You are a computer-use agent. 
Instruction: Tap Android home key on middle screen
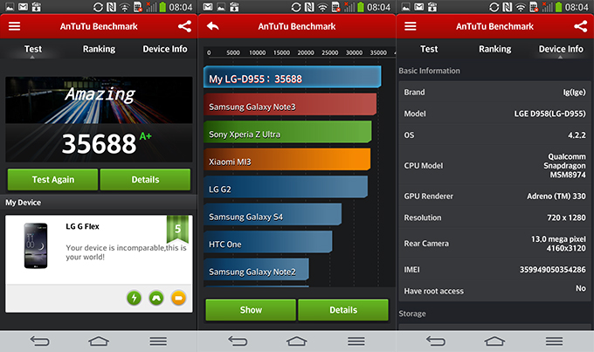297,342
